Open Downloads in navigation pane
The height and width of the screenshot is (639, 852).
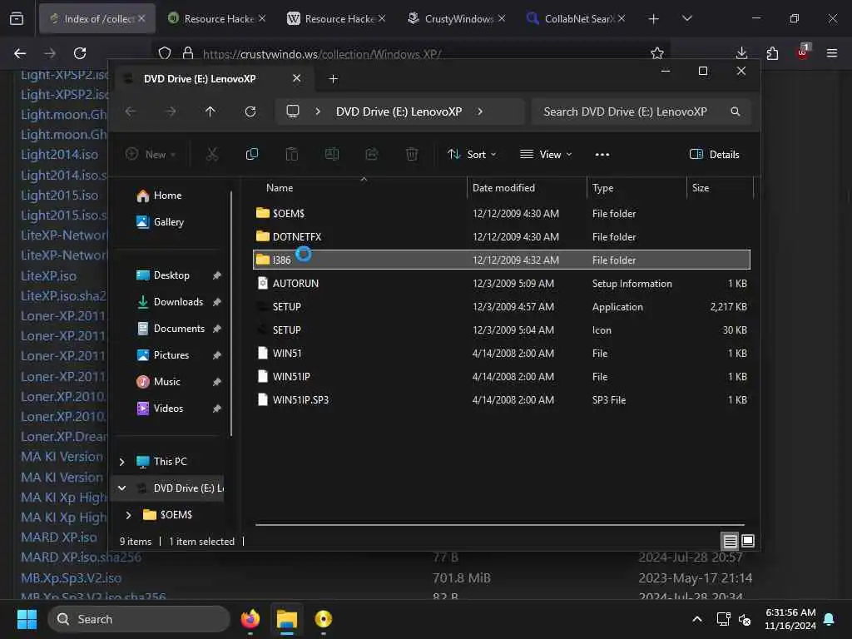tap(178, 301)
